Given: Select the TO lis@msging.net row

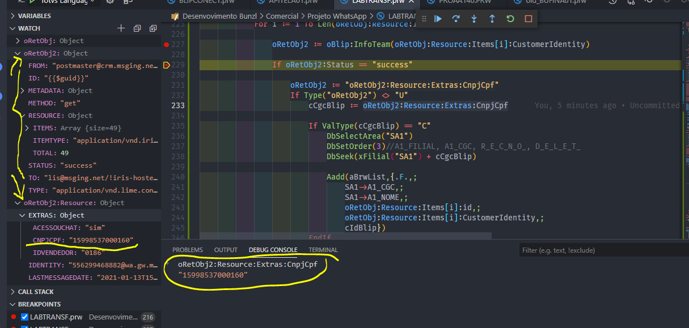Looking at the screenshot, I should [x=84, y=178].
